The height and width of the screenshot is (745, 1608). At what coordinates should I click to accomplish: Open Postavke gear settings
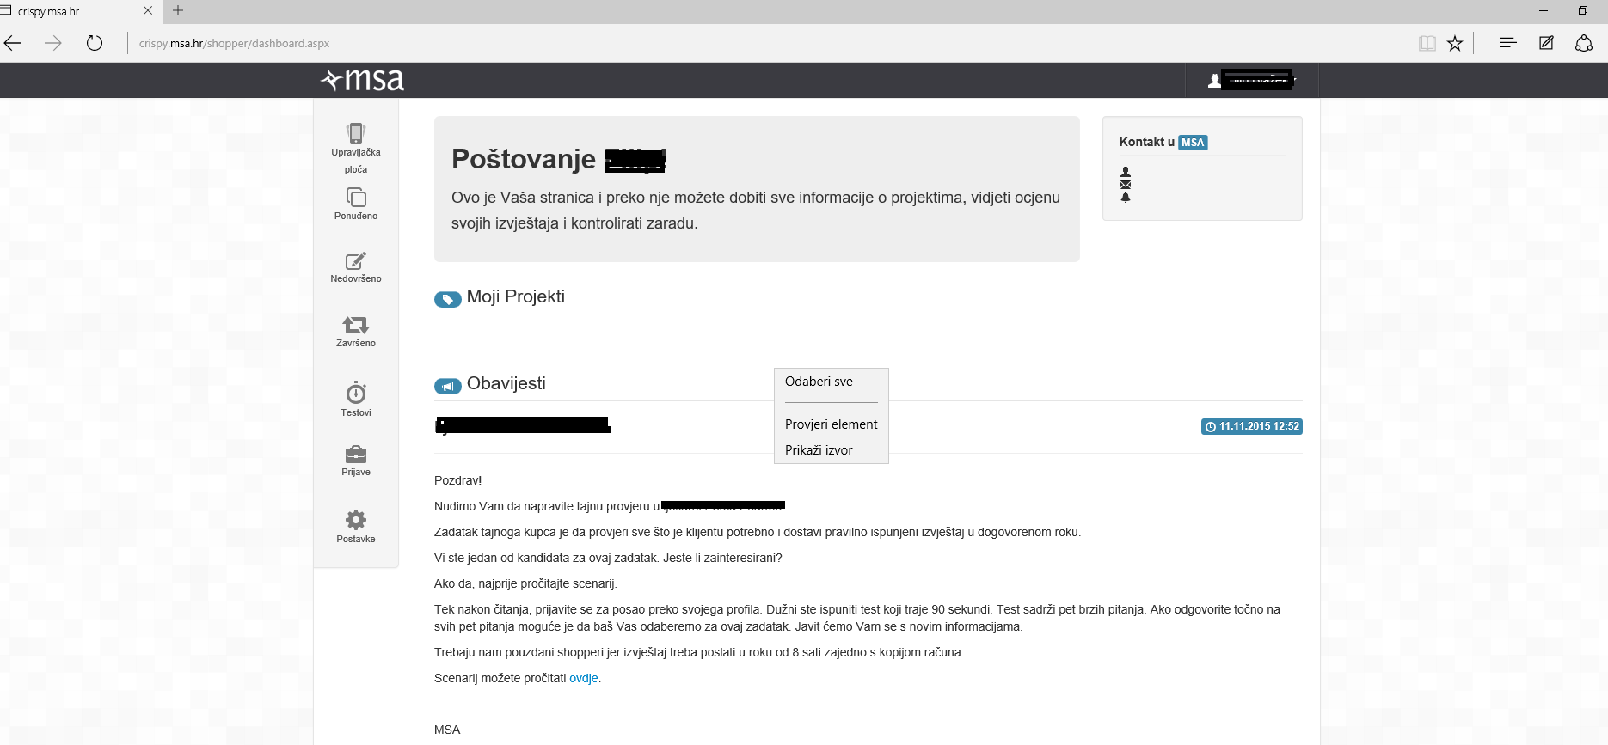tap(356, 519)
